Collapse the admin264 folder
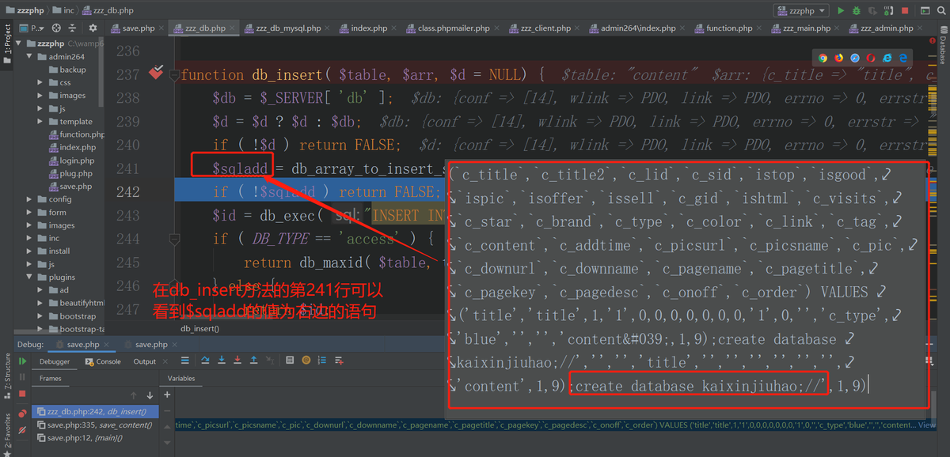Screen dimensions: 950x457 coord(30,57)
